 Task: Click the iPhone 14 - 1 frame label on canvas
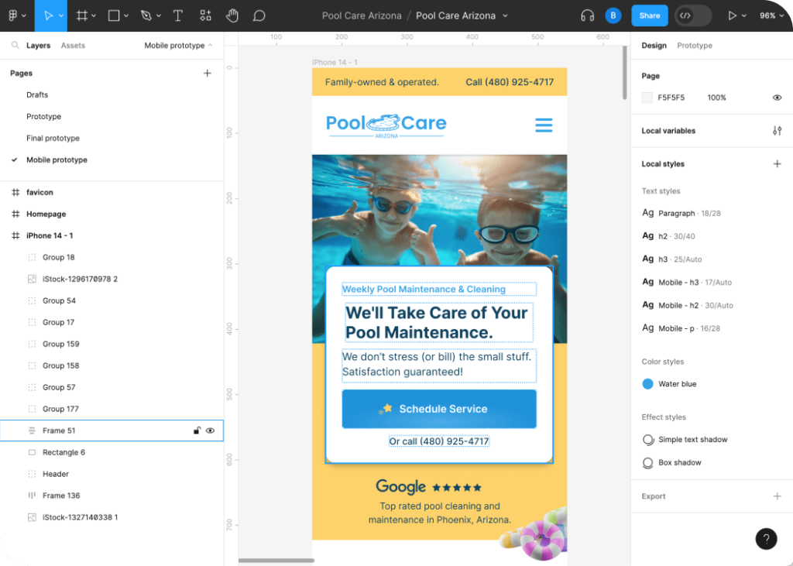pos(335,62)
